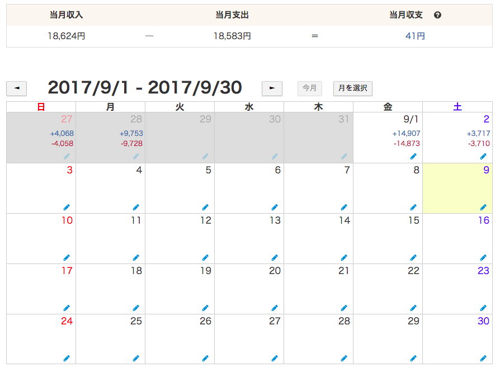Click the +3,717 income on day 2
Image resolution: width=500 pixels, height=372 pixels.
click(478, 133)
